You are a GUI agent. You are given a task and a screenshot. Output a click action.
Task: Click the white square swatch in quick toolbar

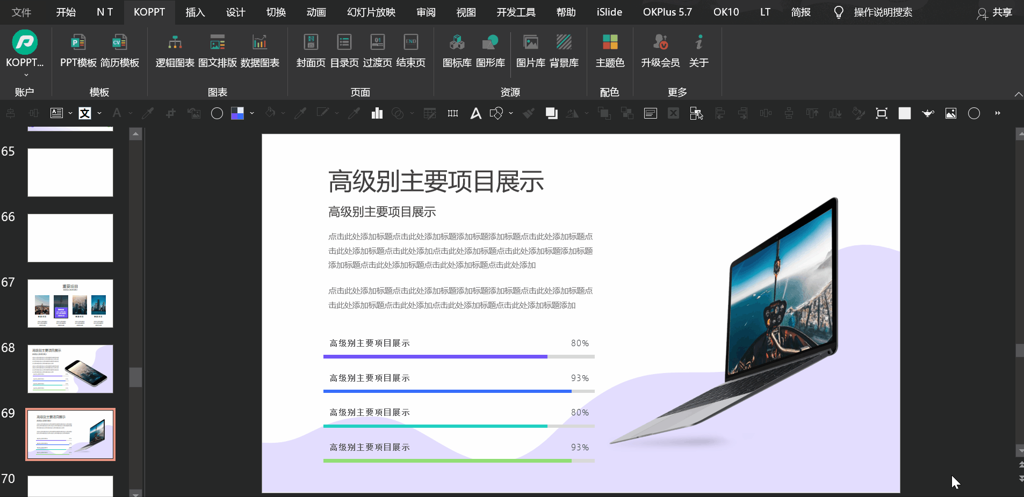tap(905, 113)
